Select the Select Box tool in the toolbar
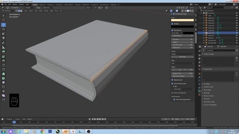This screenshot has height=134, width=239. 3,16
